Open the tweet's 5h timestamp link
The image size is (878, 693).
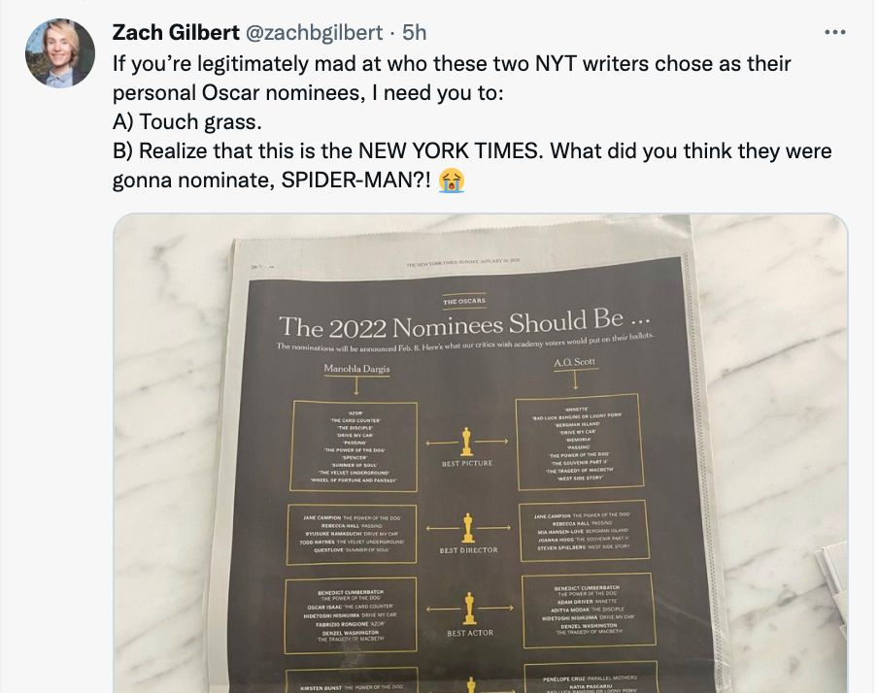click(415, 32)
